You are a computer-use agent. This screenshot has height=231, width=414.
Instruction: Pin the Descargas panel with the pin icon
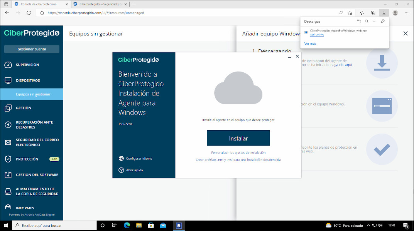[383, 21]
